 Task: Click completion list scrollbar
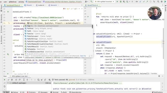[92, 27]
